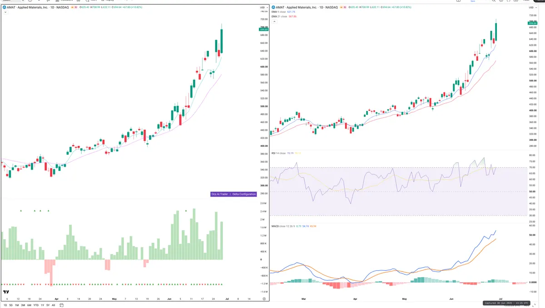Viewport: 545px width, 308px height.
Task: Select the MACD close 12 26 9 legend
Action: pyautogui.click(x=293, y=226)
